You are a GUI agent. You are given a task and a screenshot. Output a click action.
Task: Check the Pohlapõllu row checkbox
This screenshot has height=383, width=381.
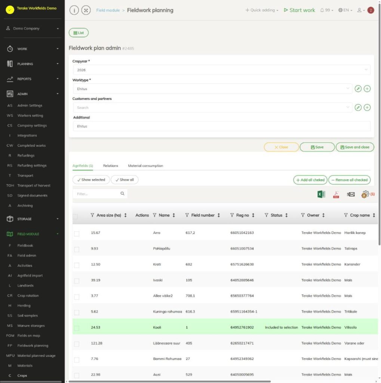(77, 249)
